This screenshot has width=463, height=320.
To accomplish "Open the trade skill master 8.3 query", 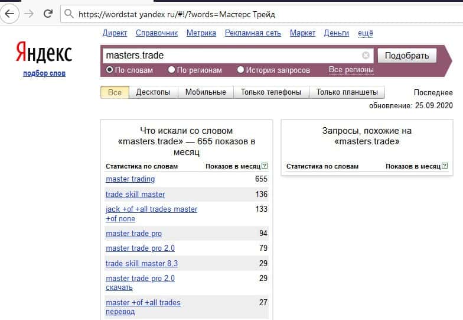I will point(142,264).
